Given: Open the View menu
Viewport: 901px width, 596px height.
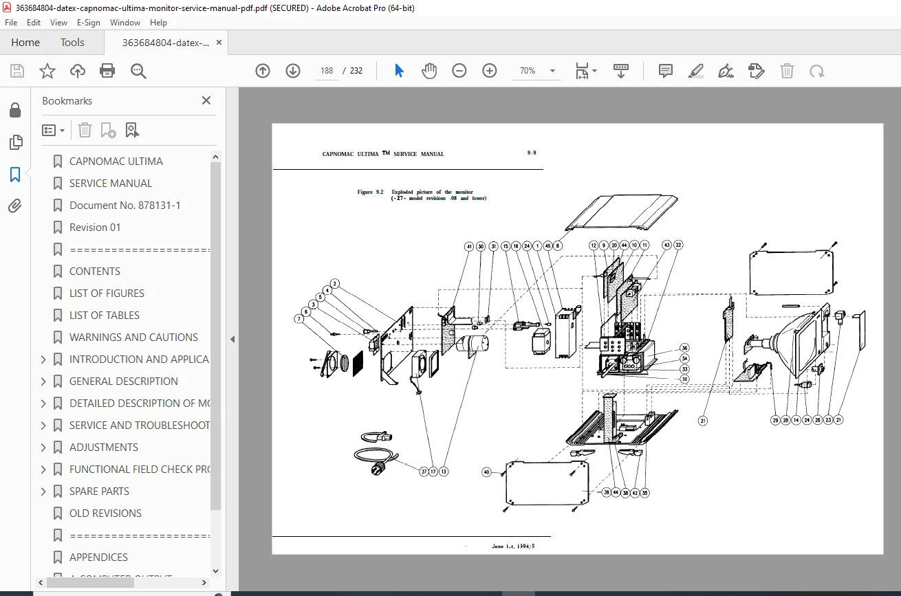Looking at the screenshot, I should [x=58, y=23].
